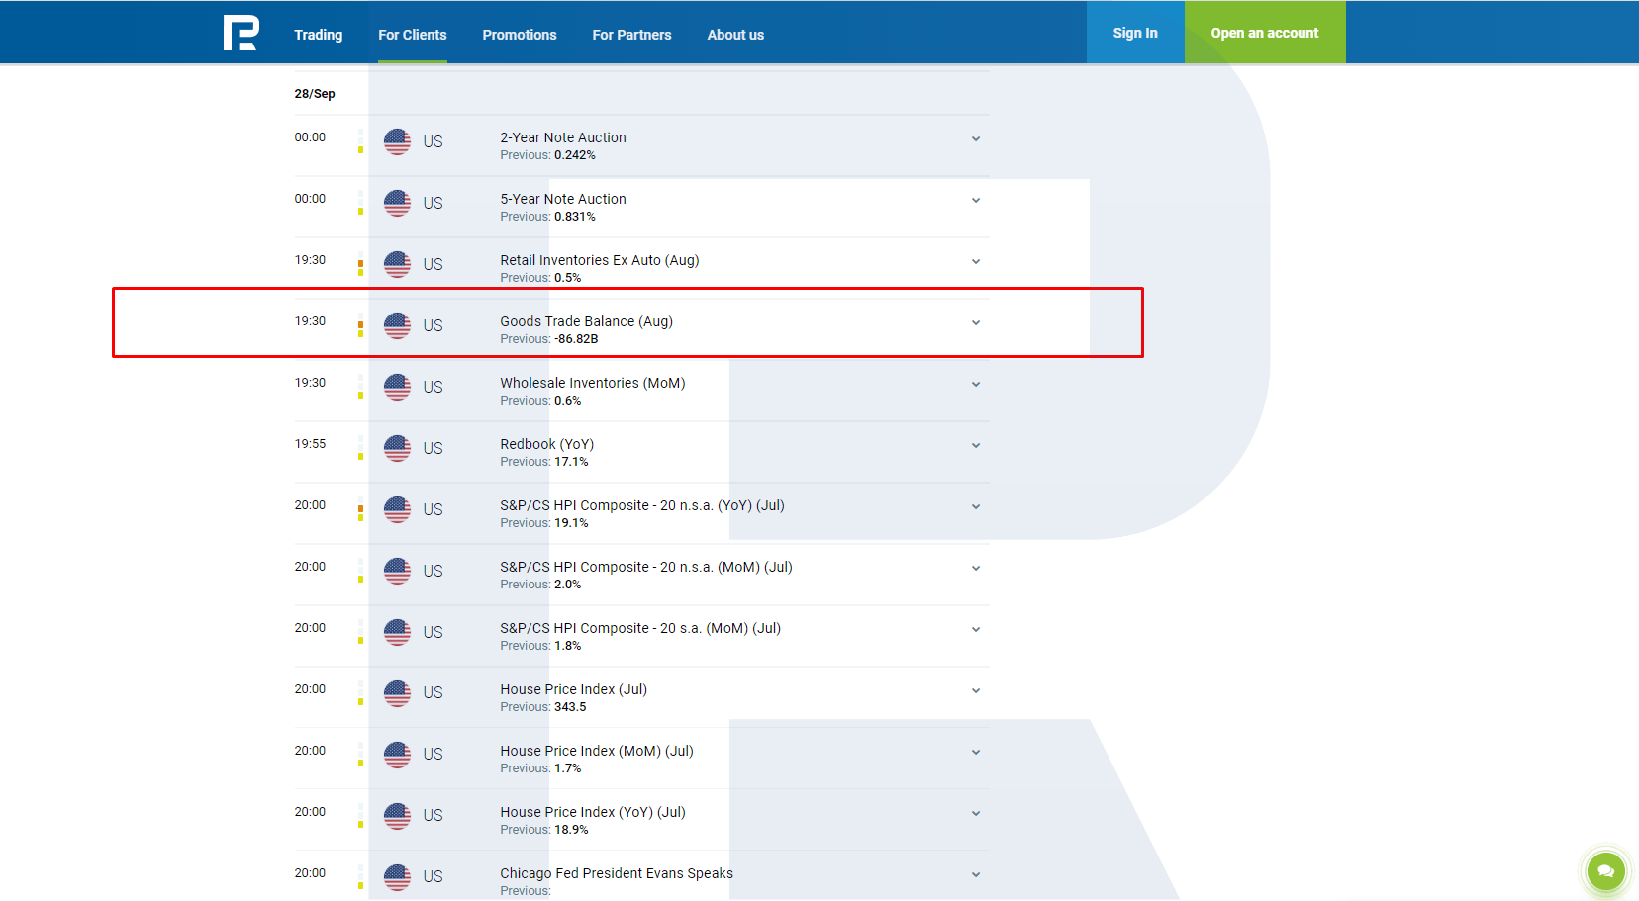Click the RoboForex logo icon
This screenshot has height=901, width=1639.
coord(241,33)
